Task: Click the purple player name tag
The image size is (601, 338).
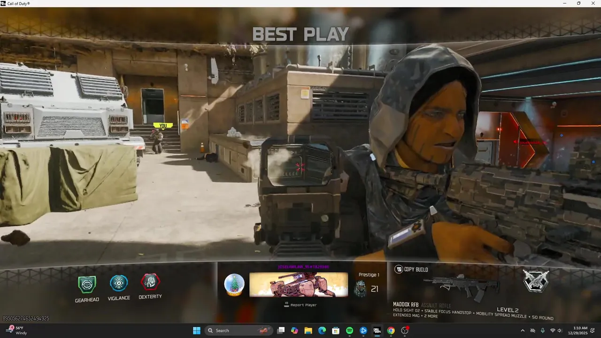Action: tap(303, 267)
